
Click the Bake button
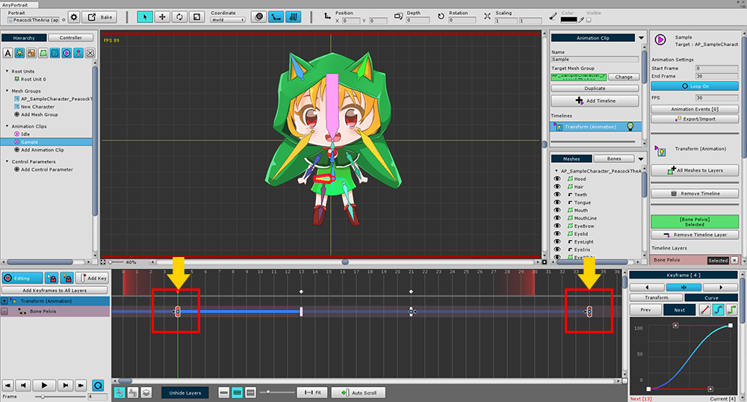100,18
